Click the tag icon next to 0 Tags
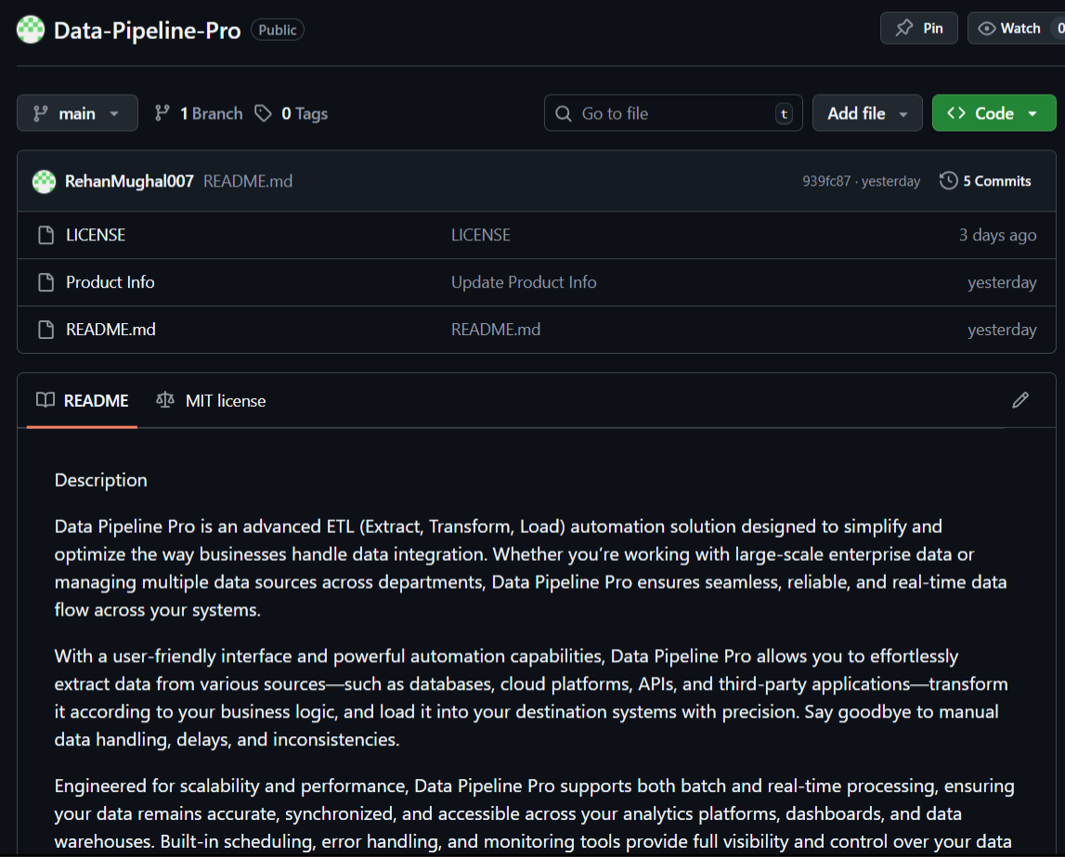Viewport: 1065px width, 857px height. [x=264, y=113]
